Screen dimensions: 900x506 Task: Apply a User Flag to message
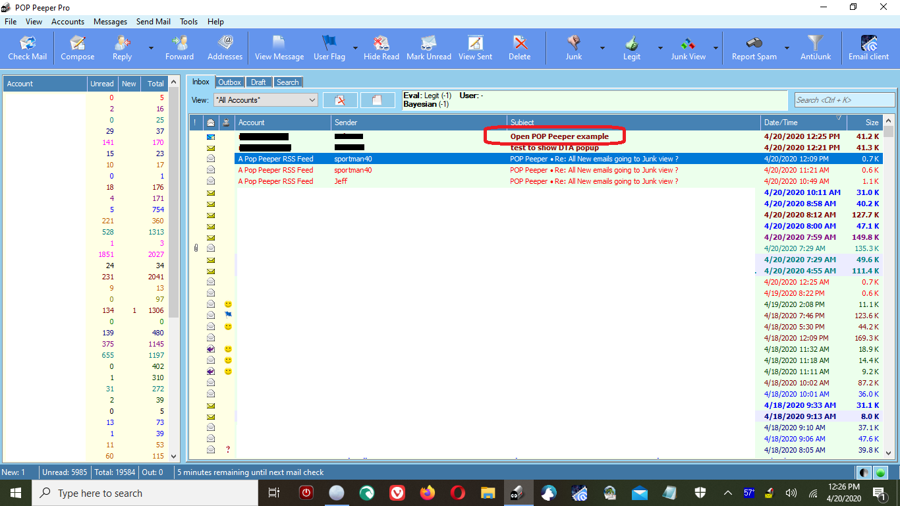click(x=329, y=48)
